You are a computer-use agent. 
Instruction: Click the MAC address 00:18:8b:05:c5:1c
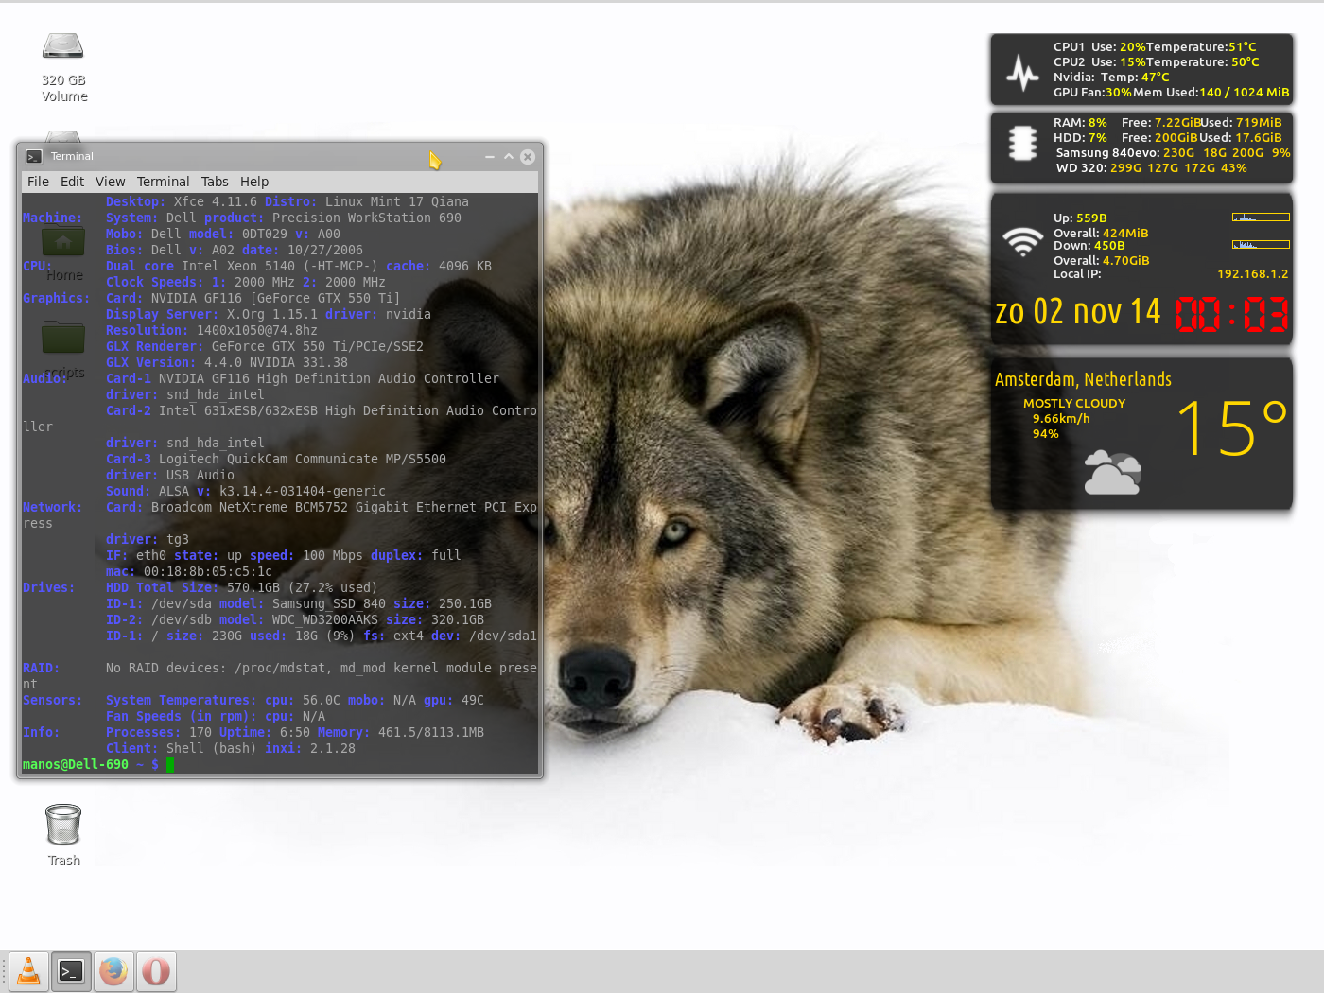(x=208, y=572)
